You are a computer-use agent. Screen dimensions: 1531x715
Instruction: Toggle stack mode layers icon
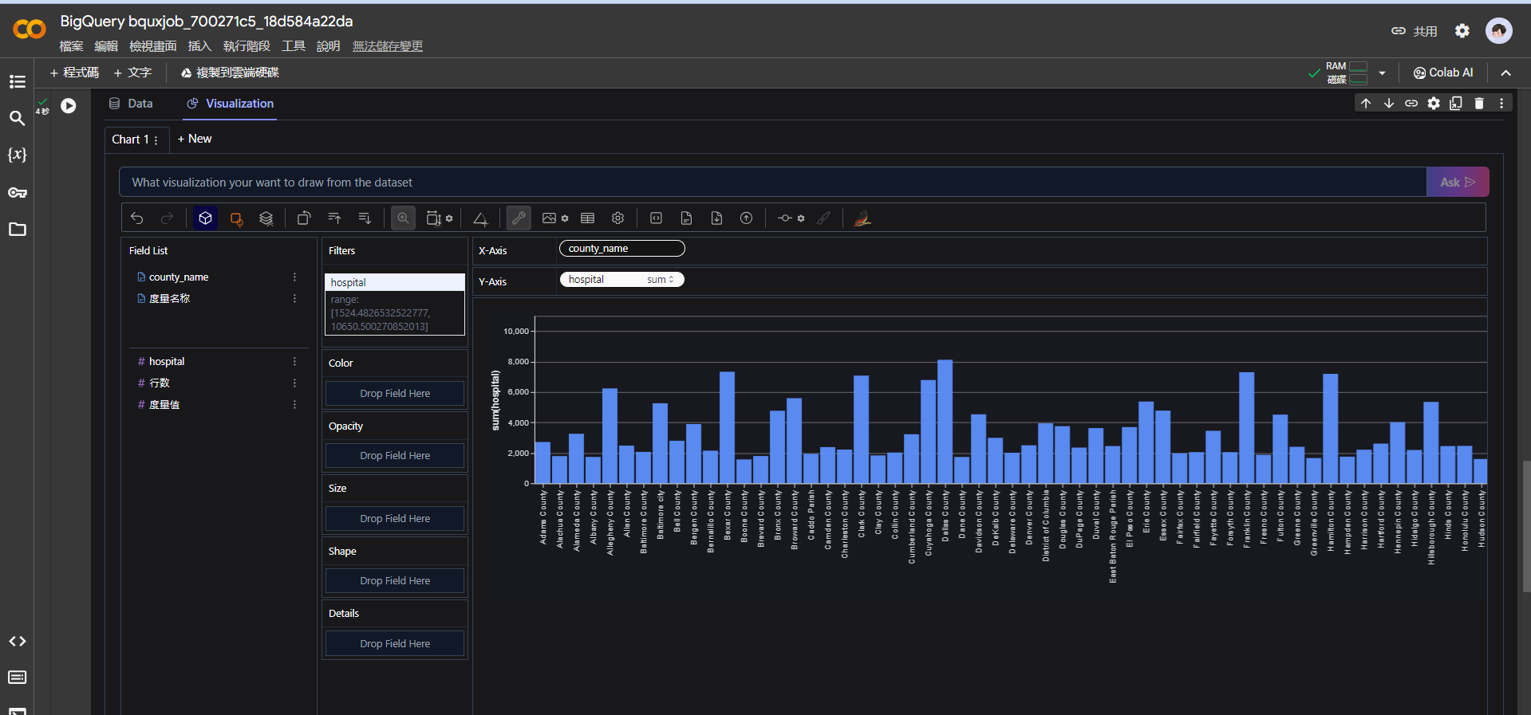pyautogui.click(x=266, y=218)
